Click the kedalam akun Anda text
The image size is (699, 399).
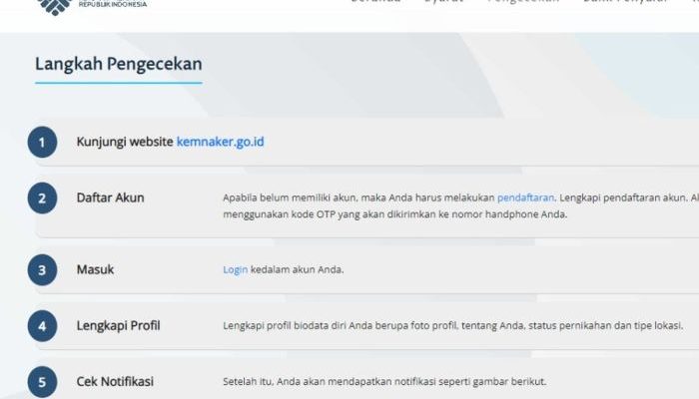(x=297, y=270)
